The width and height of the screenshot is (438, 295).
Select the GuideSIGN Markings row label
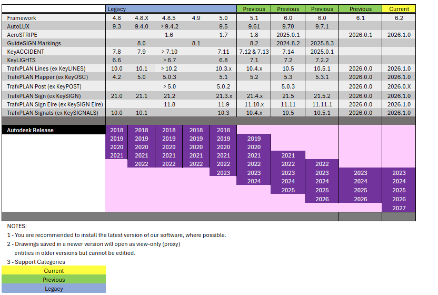click(34, 43)
